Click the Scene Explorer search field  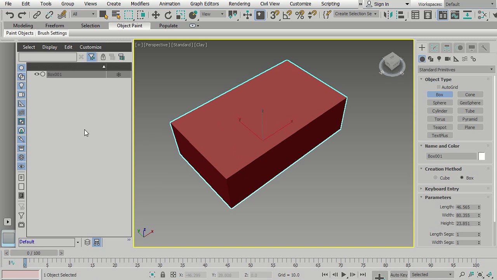[x=48, y=57]
